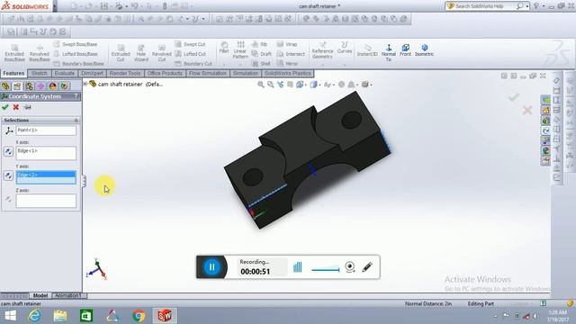
Task: Click the Fillet tool
Action: click(224, 48)
